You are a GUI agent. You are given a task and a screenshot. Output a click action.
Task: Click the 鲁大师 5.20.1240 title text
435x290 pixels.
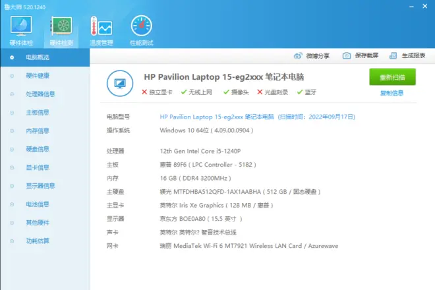pos(25,7)
